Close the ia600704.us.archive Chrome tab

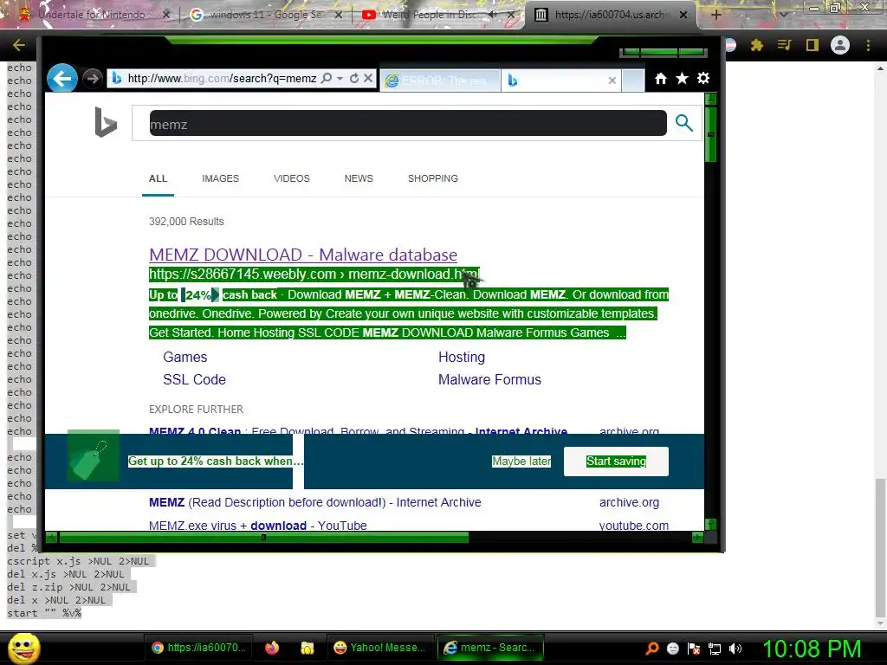pos(683,15)
